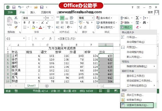Click the Paste clipboard icon
Viewport: 162px width, 111px height.
tap(10, 20)
